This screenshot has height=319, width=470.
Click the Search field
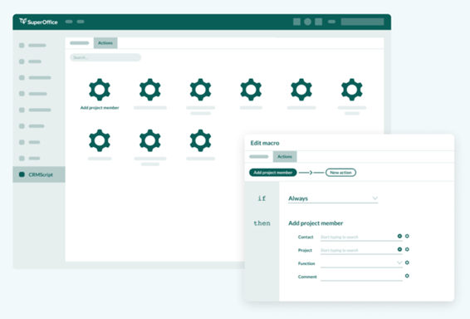[x=105, y=57]
